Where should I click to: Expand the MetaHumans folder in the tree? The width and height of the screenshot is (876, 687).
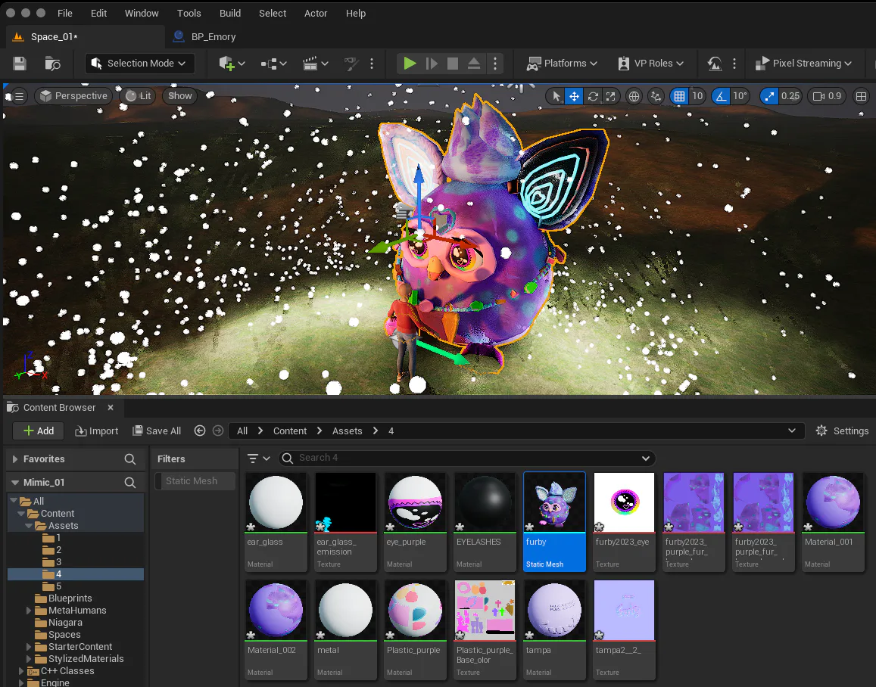pos(29,611)
